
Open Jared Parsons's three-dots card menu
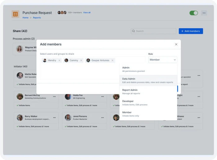(x=103, y=118)
